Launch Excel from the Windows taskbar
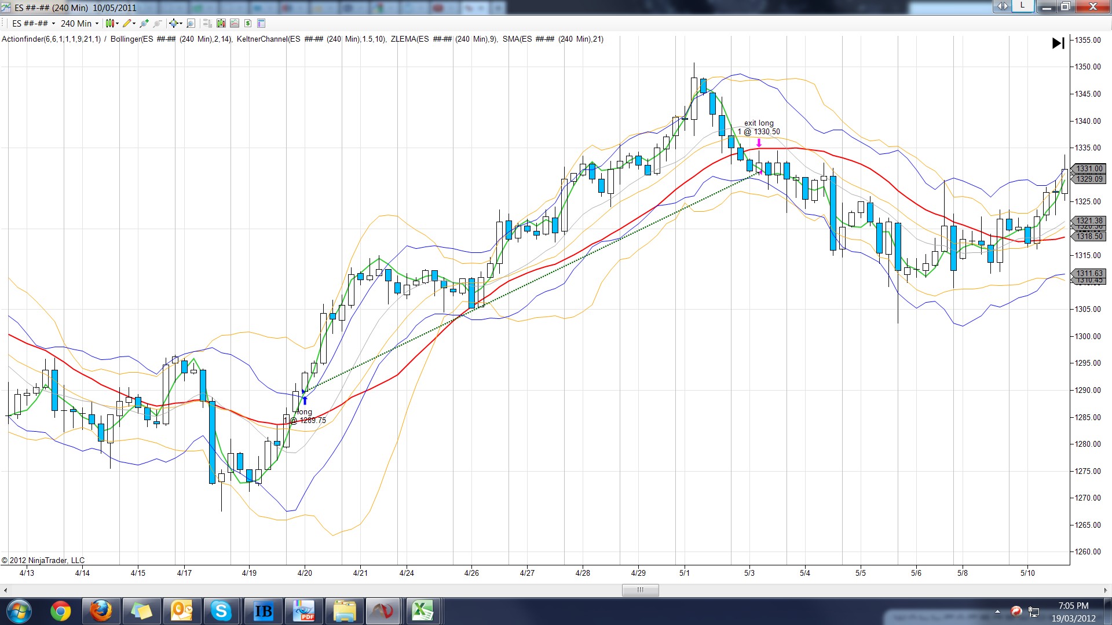 422,611
